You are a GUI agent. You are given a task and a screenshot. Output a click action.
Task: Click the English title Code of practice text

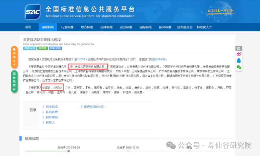(x=58, y=44)
